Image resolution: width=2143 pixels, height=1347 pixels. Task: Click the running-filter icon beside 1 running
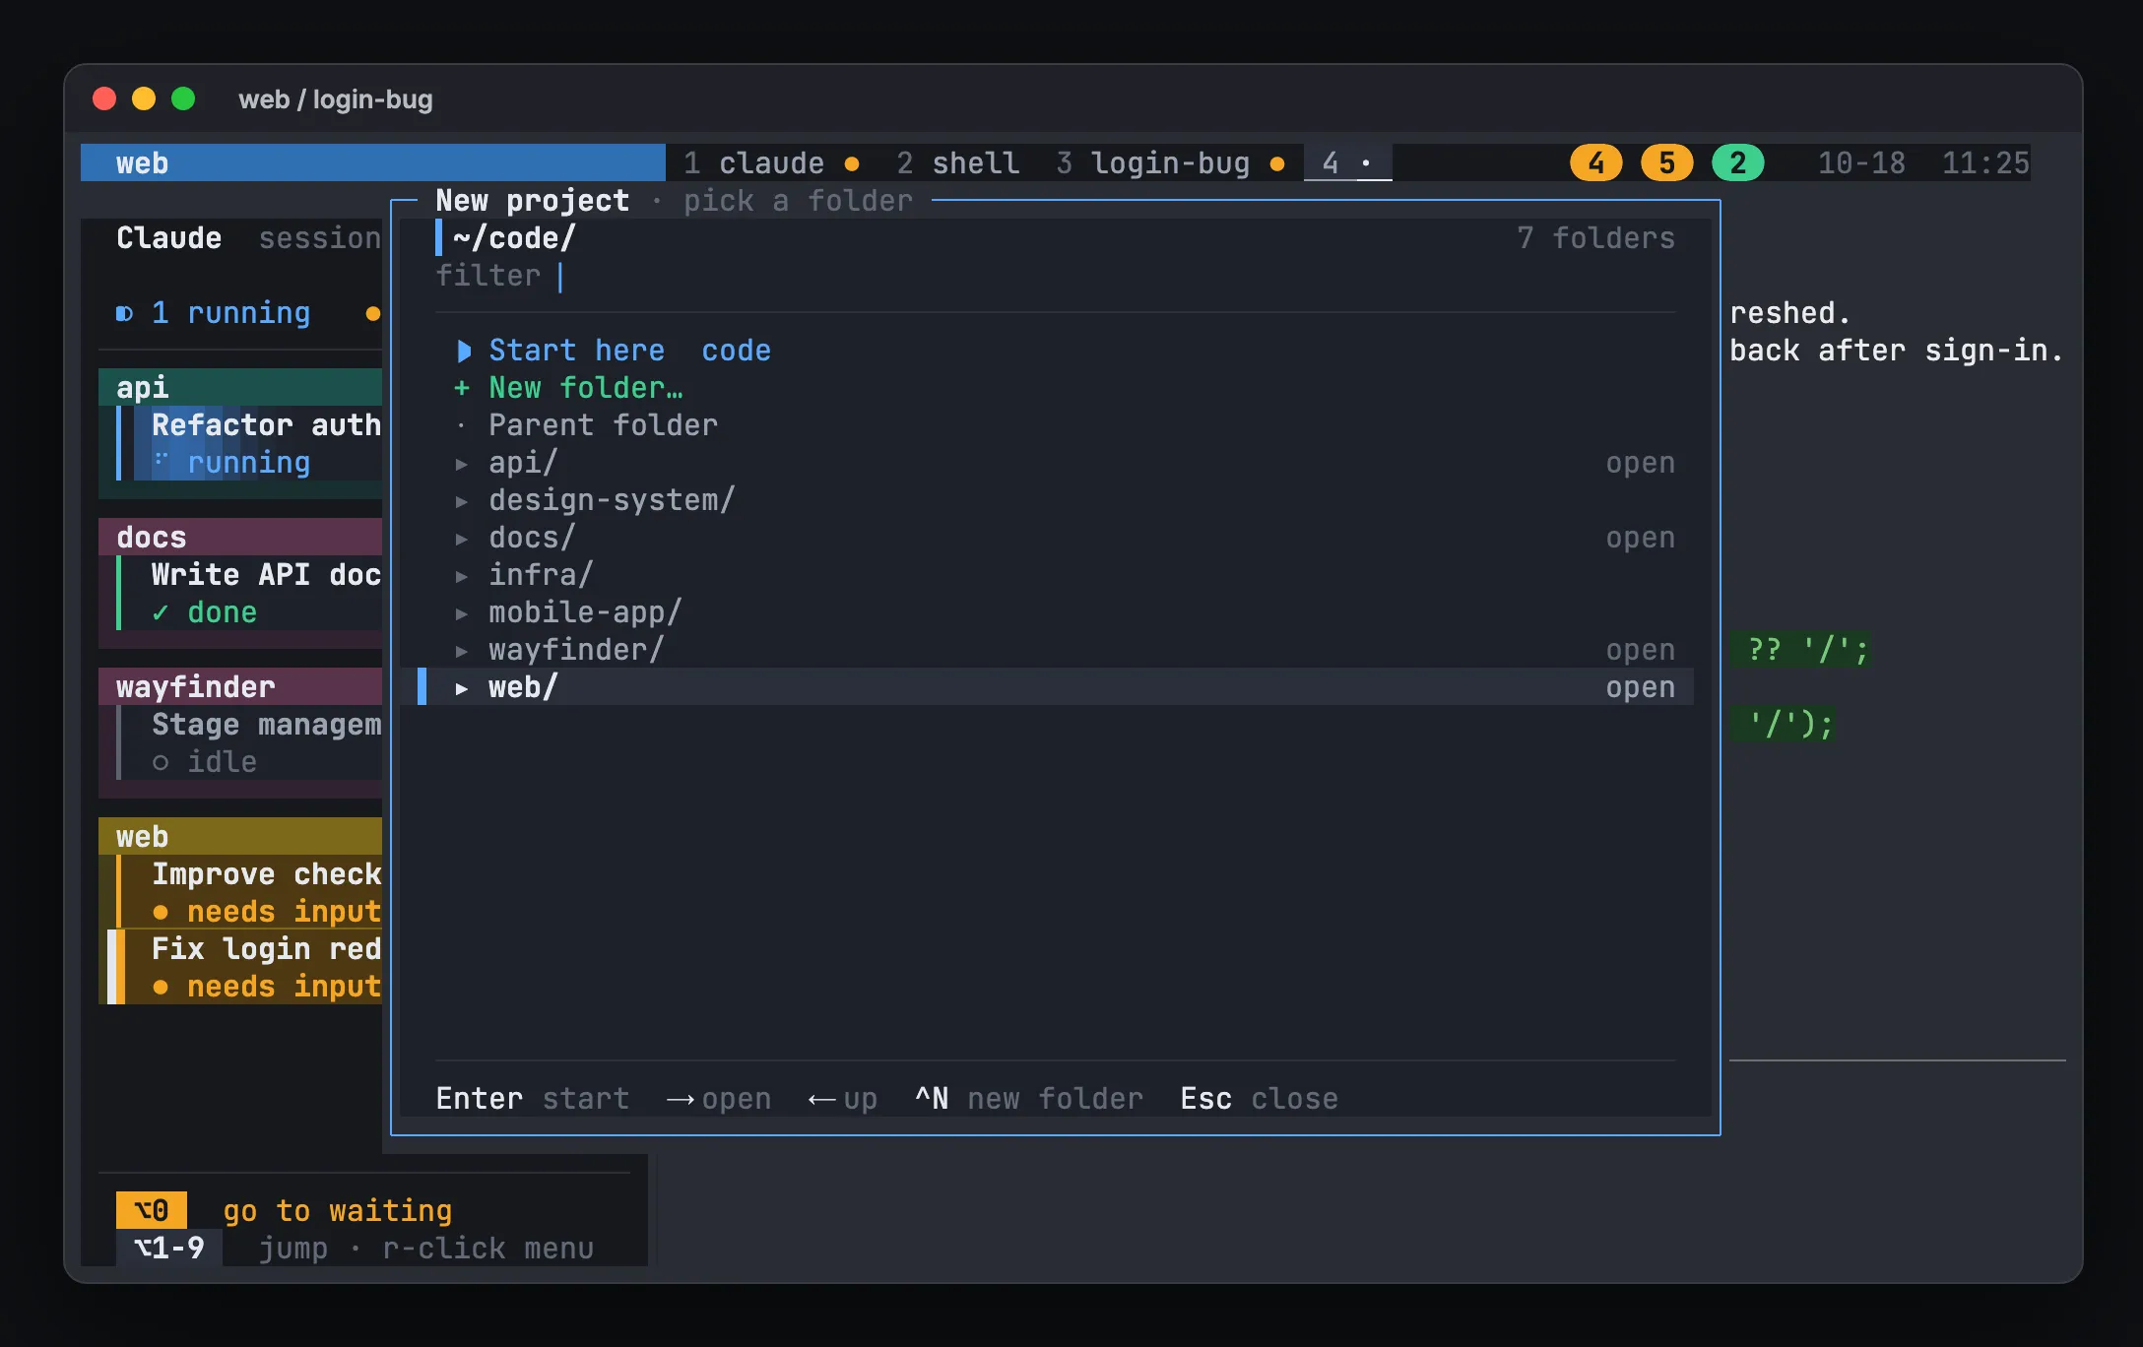point(124,314)
